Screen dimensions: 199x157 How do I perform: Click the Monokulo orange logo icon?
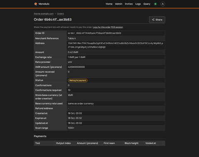(36, 4)
